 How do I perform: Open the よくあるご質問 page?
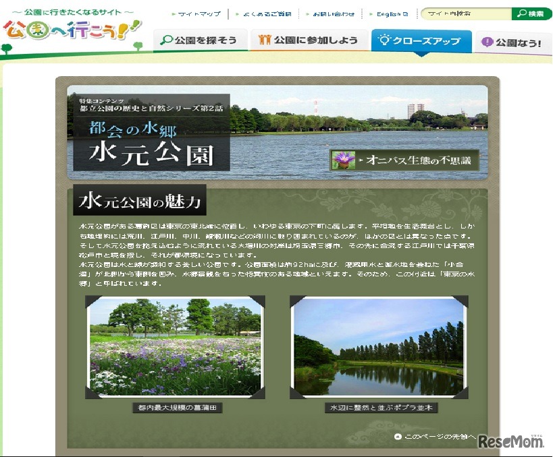pos(268,12)
